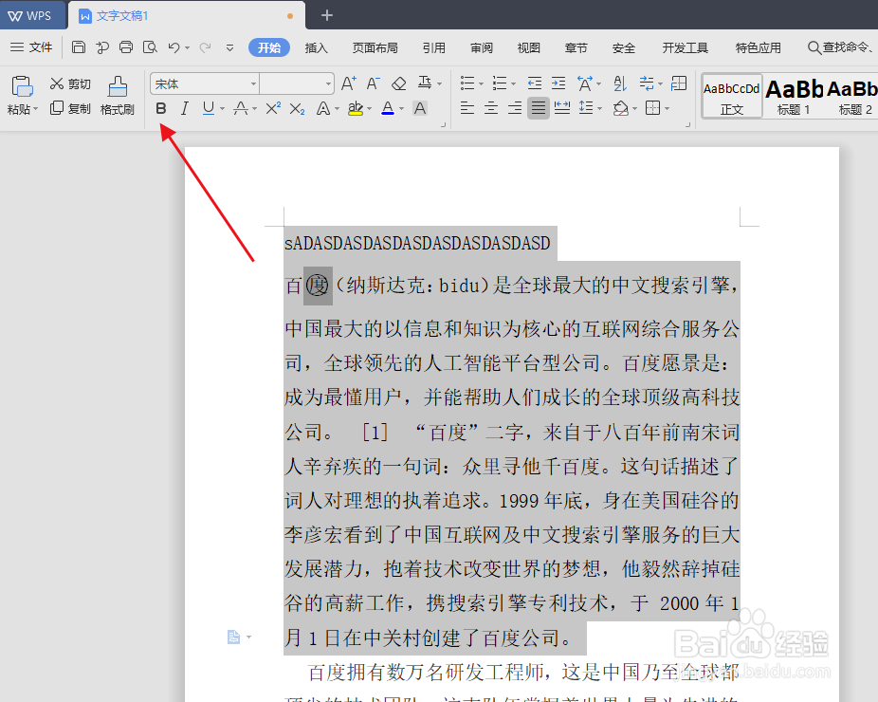Click the phonetic guide icon
This screenshot has width=878, height=702.
(425, 83)
